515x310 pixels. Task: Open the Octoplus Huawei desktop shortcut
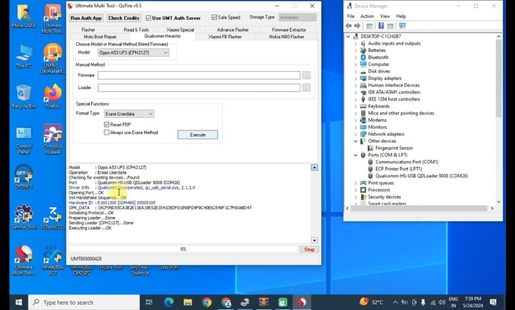click(53, 139)
